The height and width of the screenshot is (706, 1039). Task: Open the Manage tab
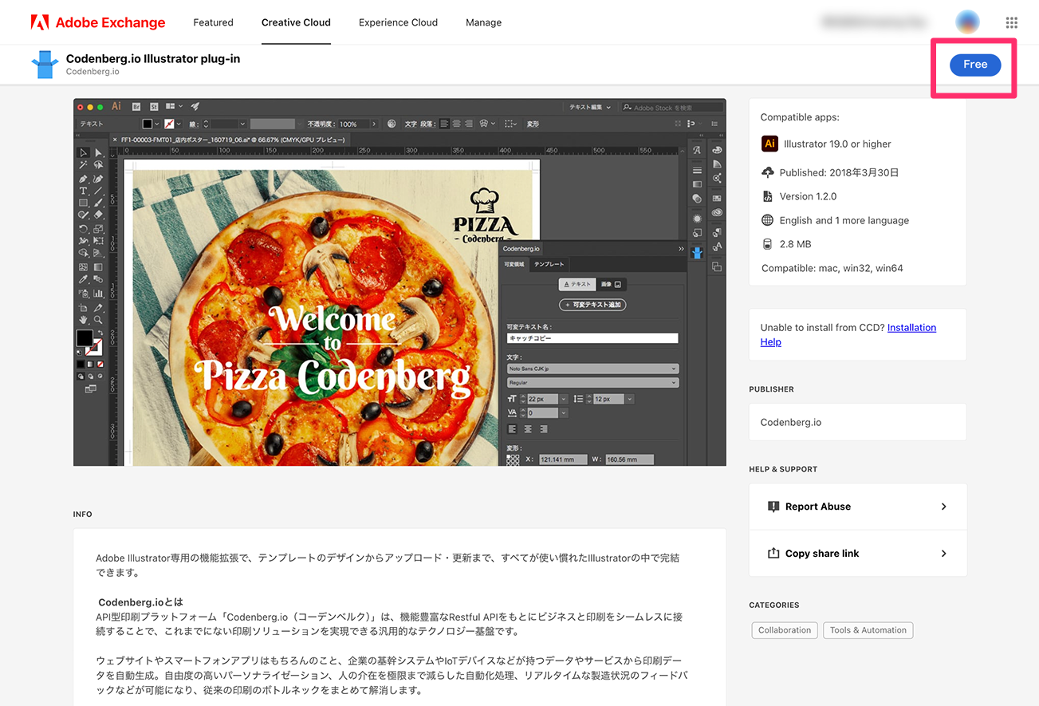tap(483, 22)
